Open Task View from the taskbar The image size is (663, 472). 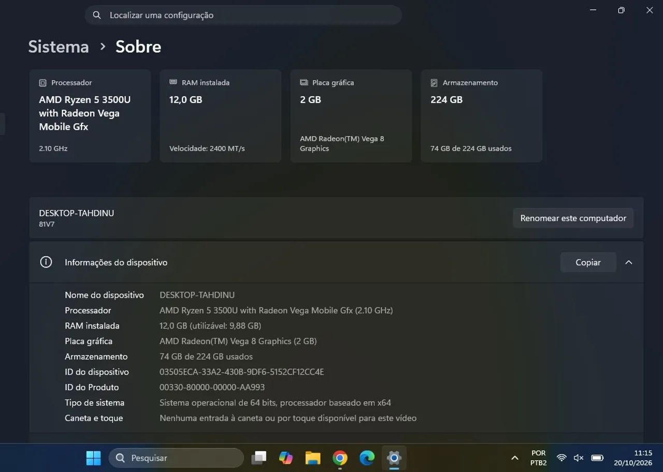259,458
